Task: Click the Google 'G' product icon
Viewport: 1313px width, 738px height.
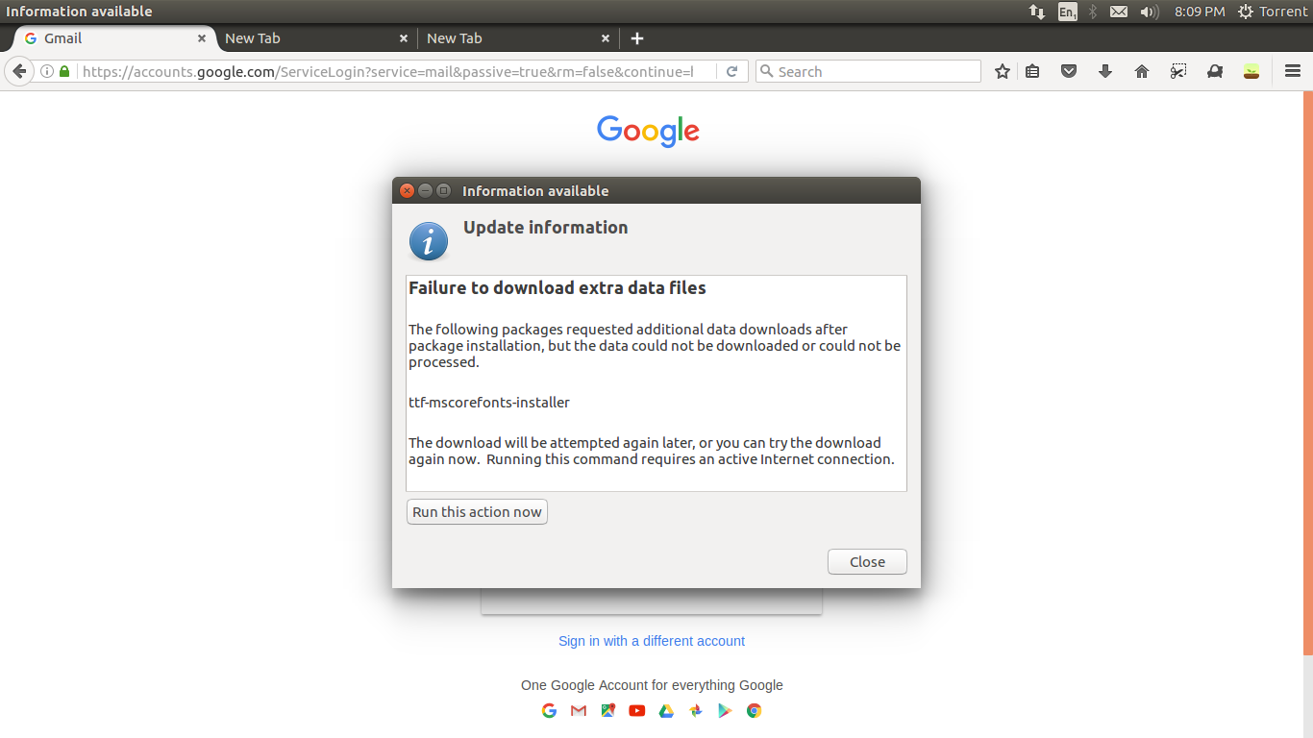Action: click(x=549, y=711)
